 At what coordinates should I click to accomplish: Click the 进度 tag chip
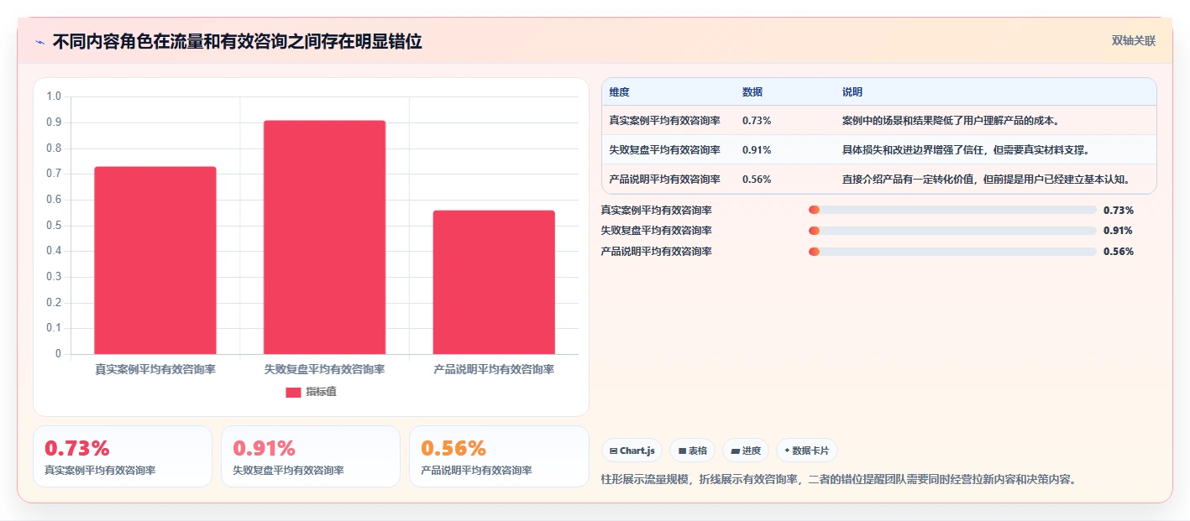[x=746, y=451]
